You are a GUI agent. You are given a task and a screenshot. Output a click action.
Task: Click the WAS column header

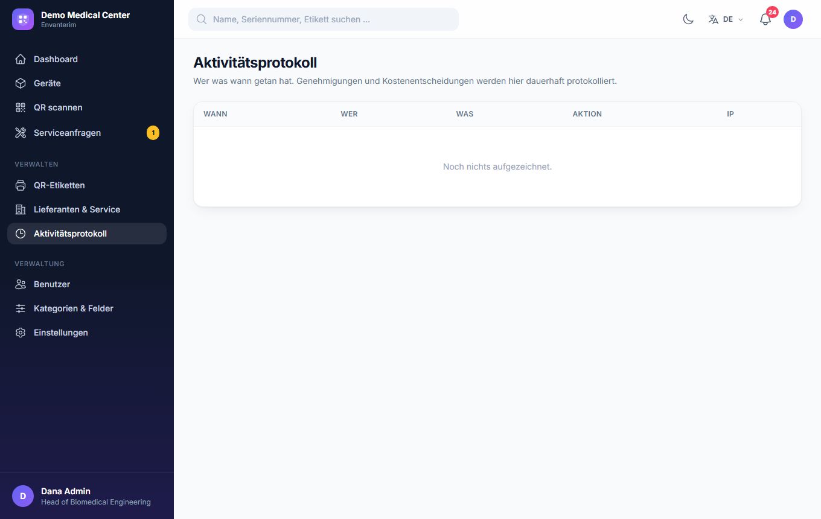(465, 114)
